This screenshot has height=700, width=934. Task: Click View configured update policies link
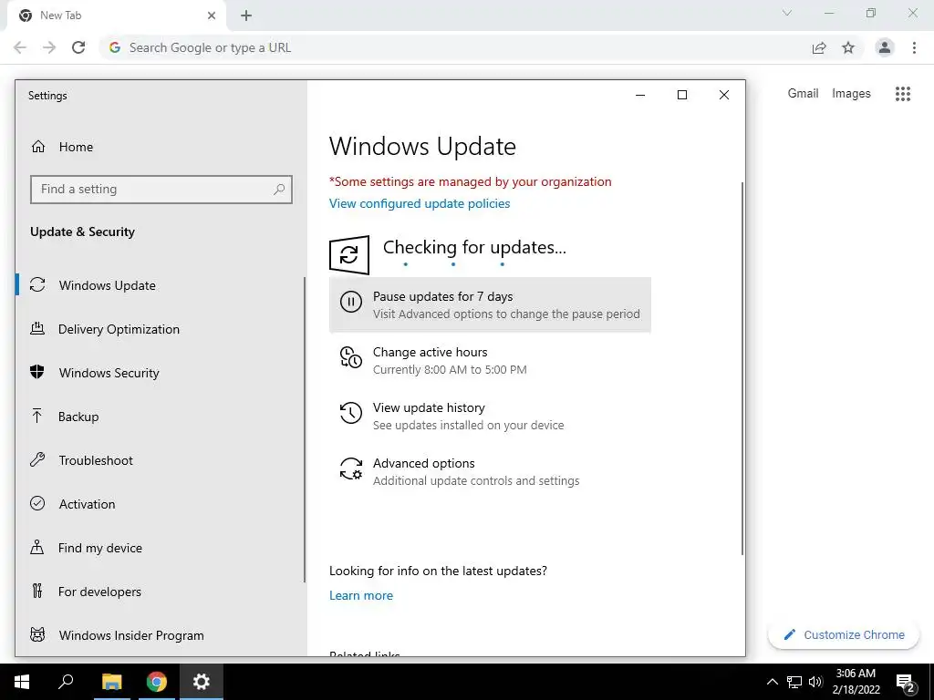[x=420, y=203]
